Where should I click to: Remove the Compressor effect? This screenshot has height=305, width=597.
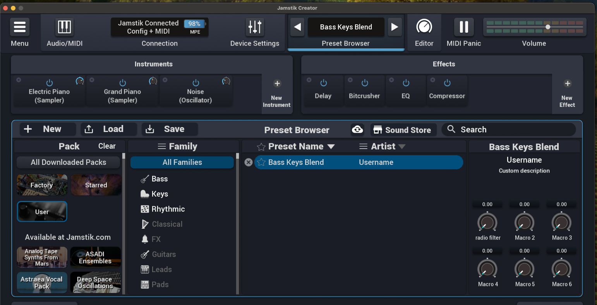[433, 80]
